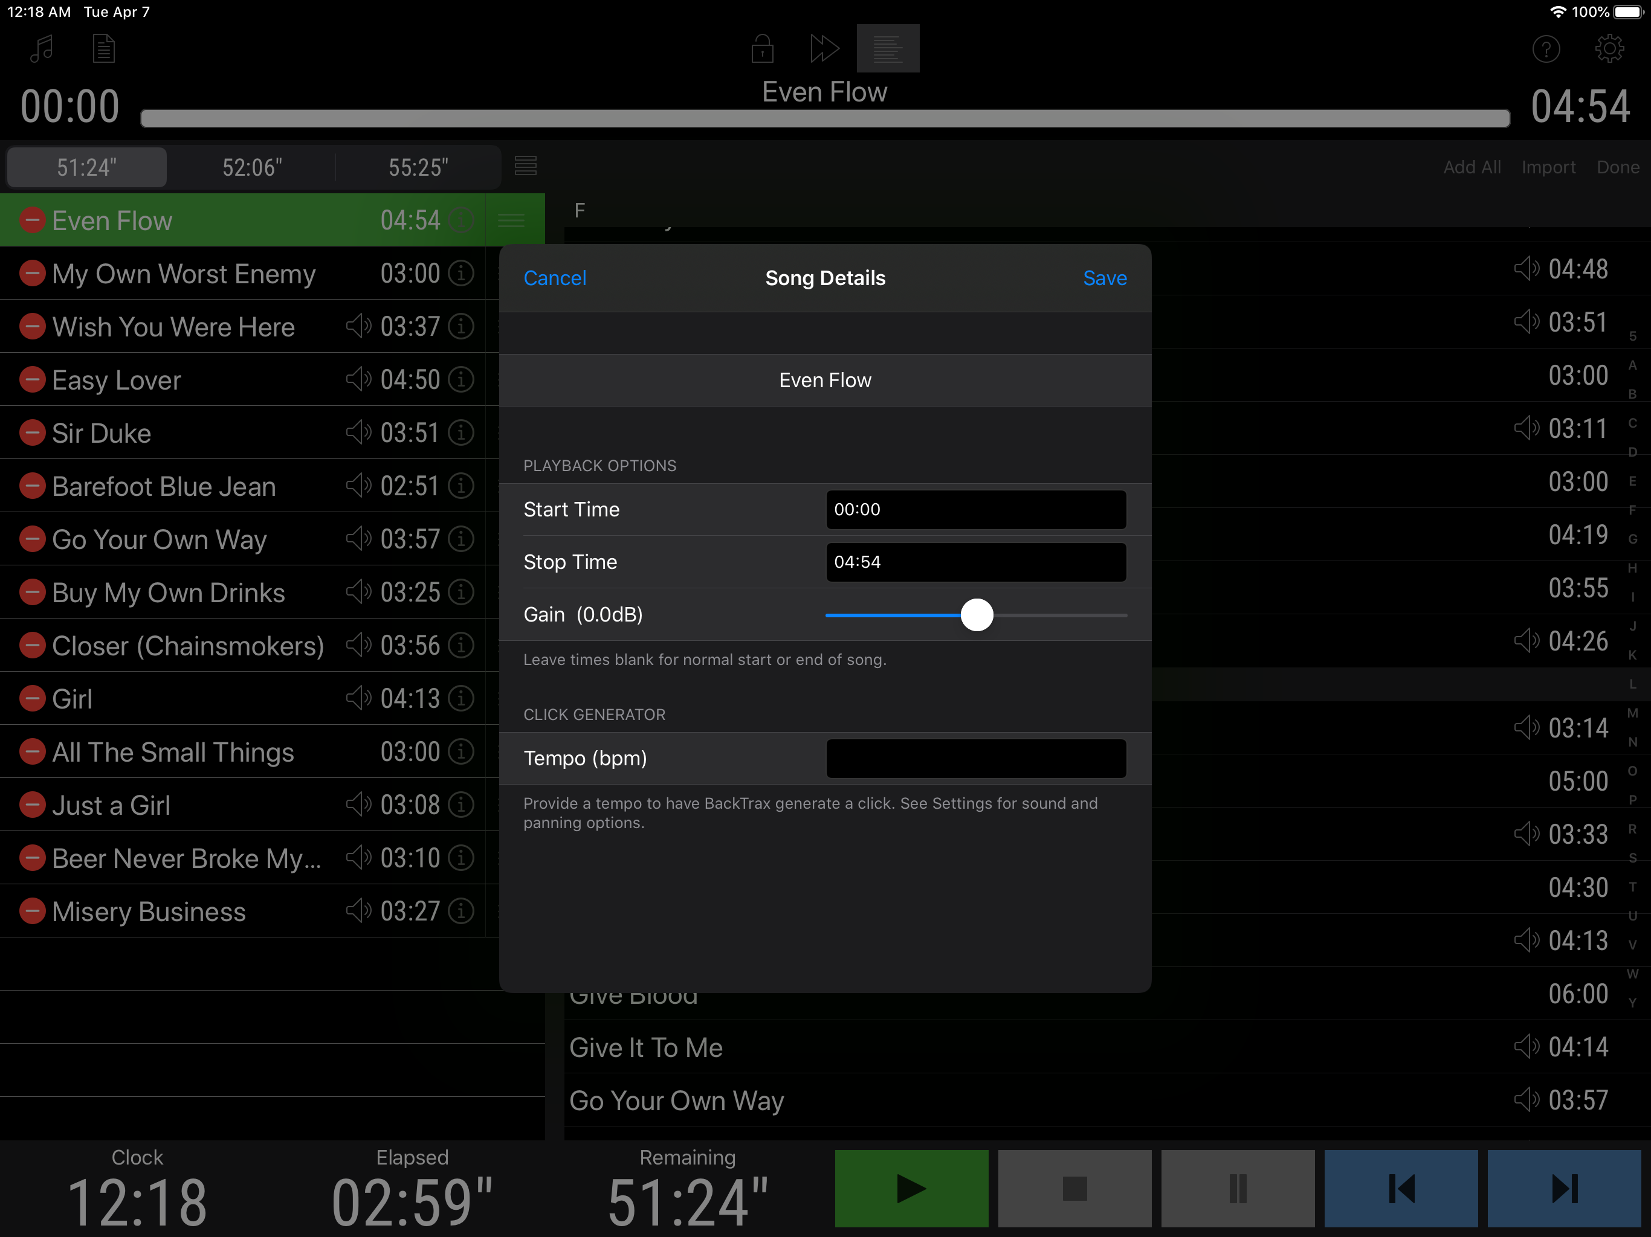Toggle the auto-advance fast-forward icon
Screen dimensions: 1651x1237
[824, 50]
